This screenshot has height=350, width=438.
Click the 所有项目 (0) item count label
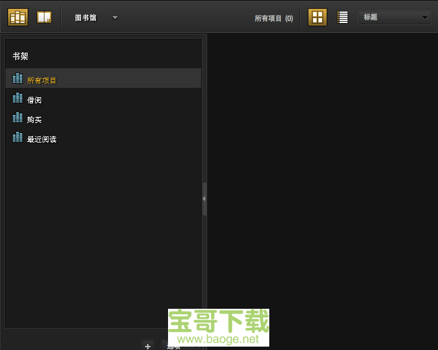273,18
